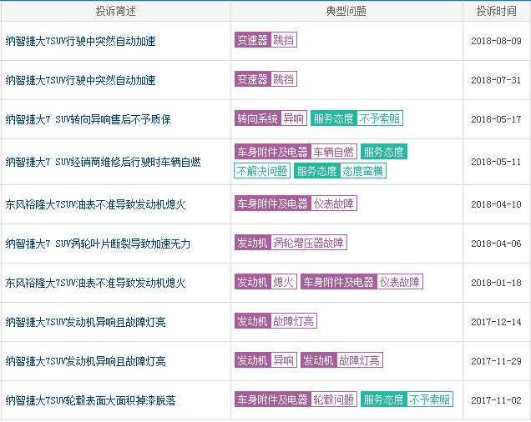Click the 投诉时间 column header

pos(496,11)
